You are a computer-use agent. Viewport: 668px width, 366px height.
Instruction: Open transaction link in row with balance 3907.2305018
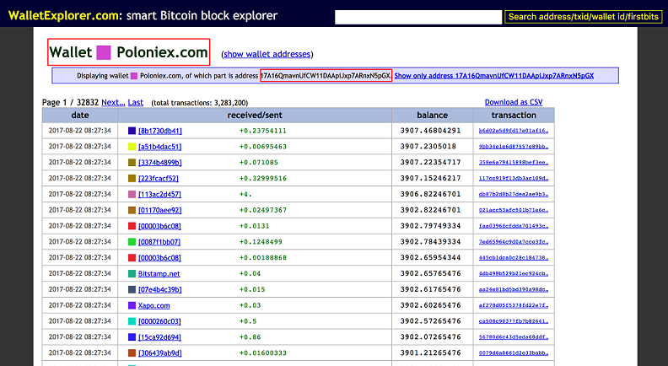point(514,147)
